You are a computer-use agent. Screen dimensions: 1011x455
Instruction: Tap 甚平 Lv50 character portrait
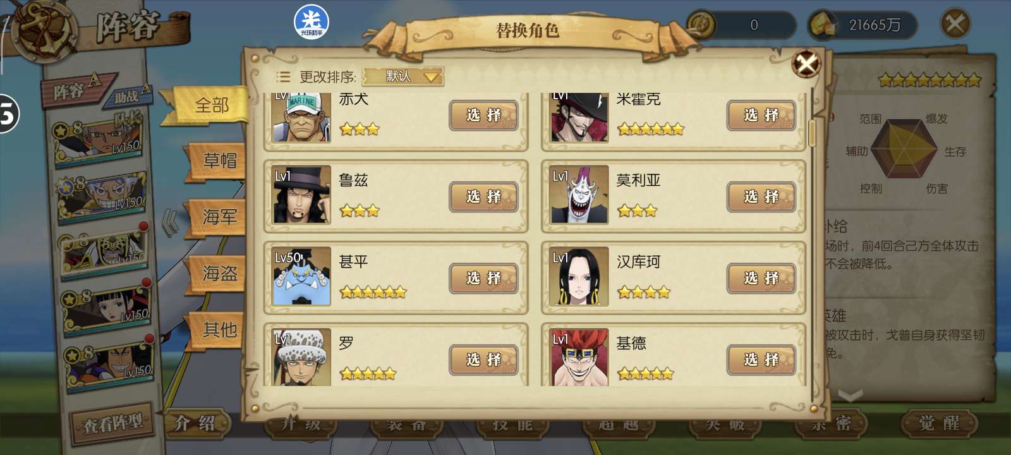[301, 277]
